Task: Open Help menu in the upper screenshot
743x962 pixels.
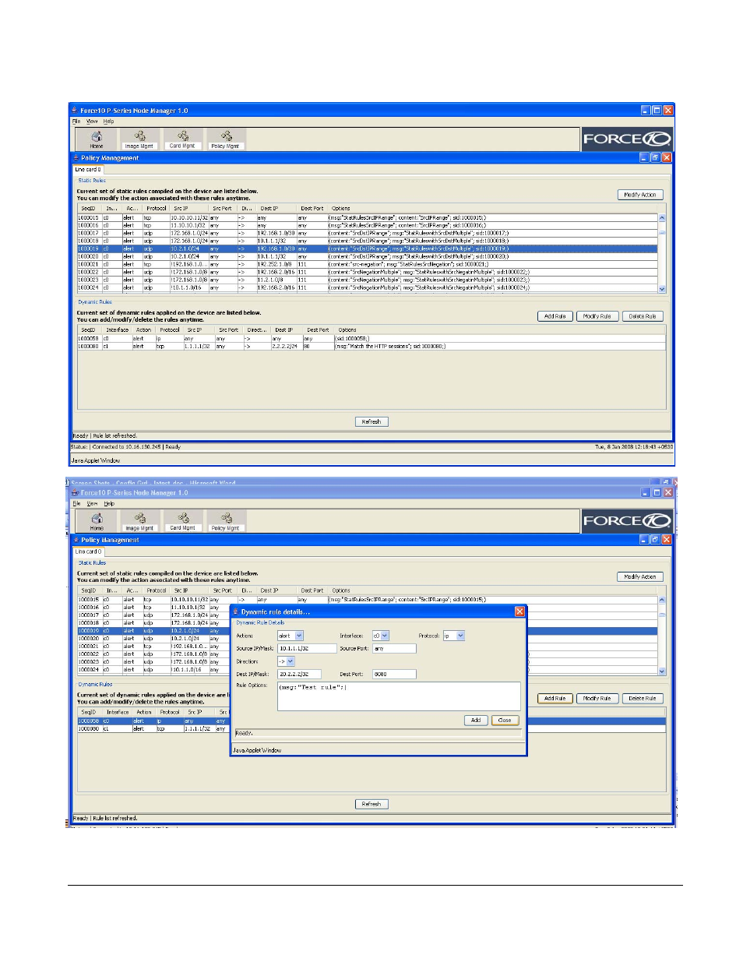Action: 108,122
